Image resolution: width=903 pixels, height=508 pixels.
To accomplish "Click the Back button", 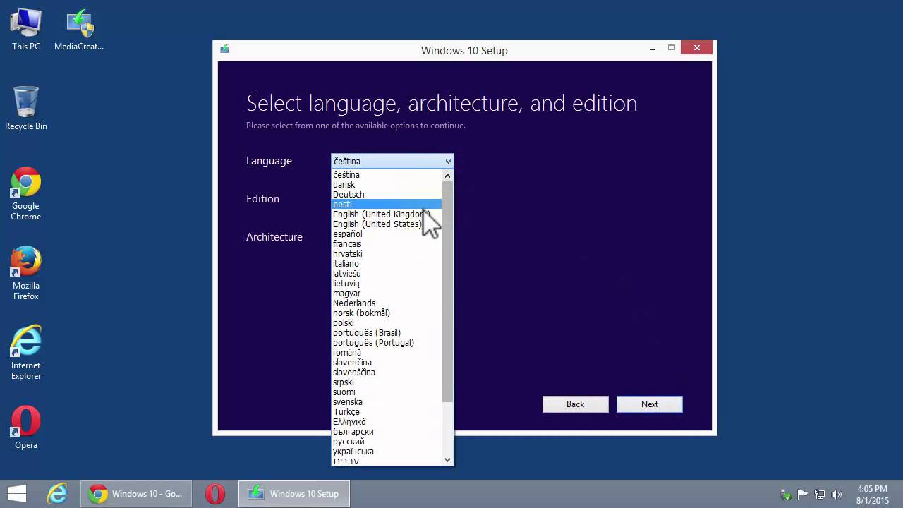I will (575, 404).
